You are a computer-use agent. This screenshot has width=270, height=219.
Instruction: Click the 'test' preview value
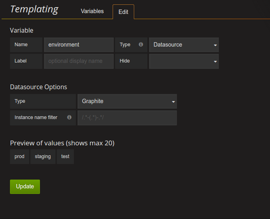point(65,156)
